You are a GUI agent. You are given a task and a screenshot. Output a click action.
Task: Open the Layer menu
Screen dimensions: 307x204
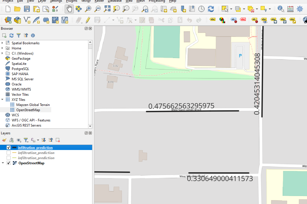42,1
